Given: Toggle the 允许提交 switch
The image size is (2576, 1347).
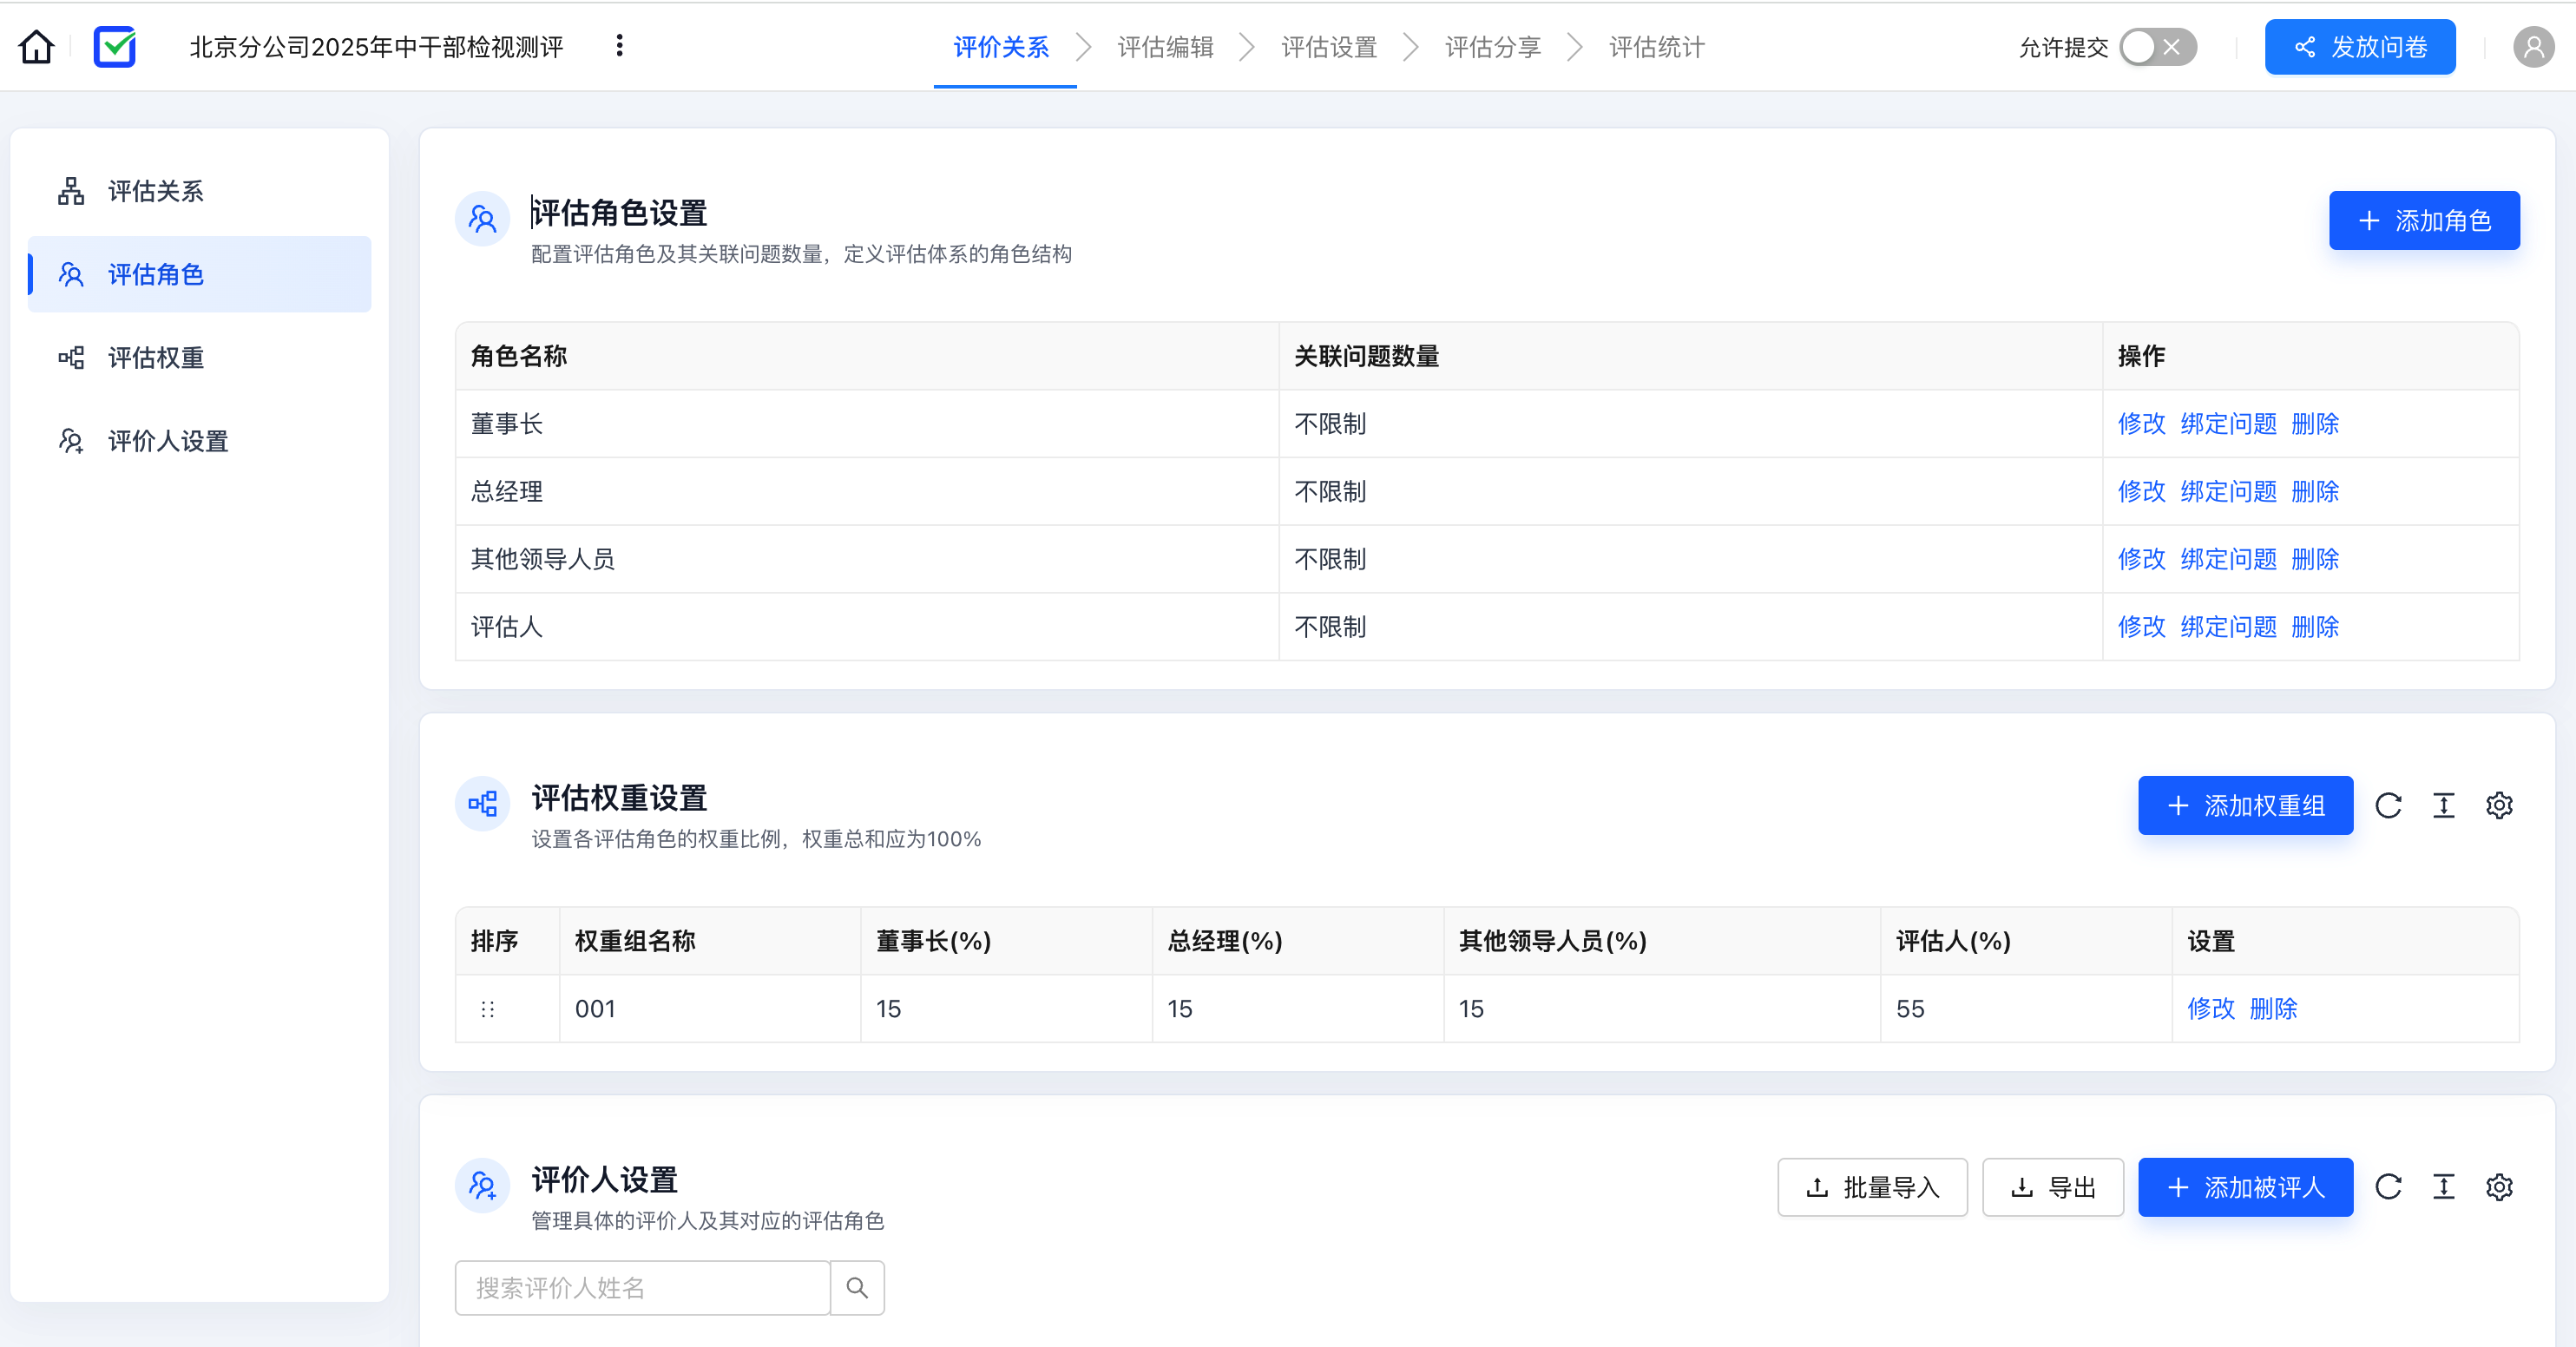Looking at the screenshot, I should pyautogui.click(x=2158, y=47).
